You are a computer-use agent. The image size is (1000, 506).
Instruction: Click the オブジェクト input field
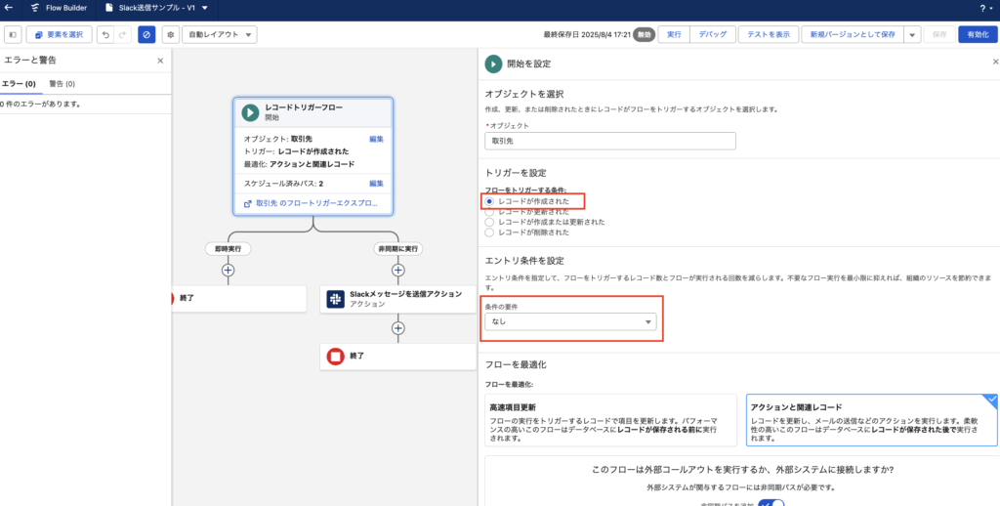pyautogui.click(x=609, y=141)
